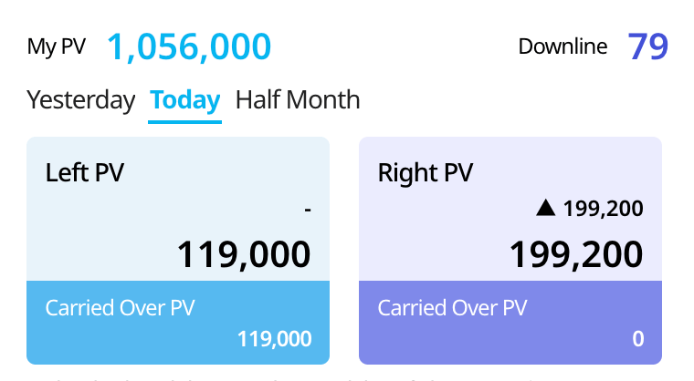
Task: Open the Downline count 79
Action: point(648,46)
